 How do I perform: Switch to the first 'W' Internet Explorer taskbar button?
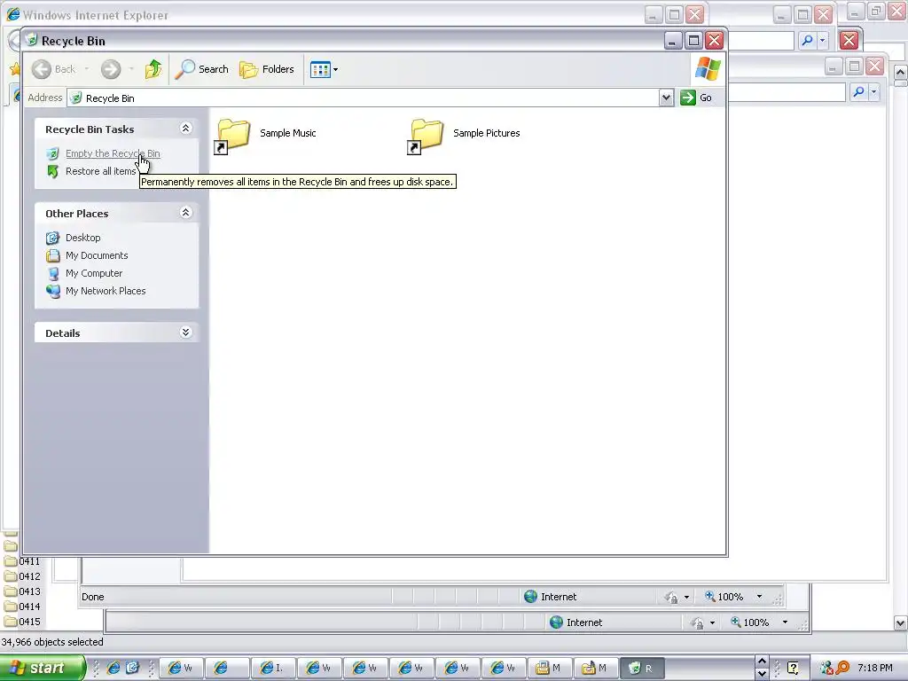[x=181, y=668]
